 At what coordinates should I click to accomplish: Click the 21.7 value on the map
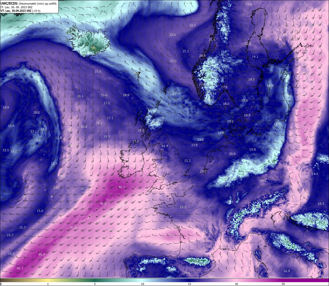coord(302,3)
